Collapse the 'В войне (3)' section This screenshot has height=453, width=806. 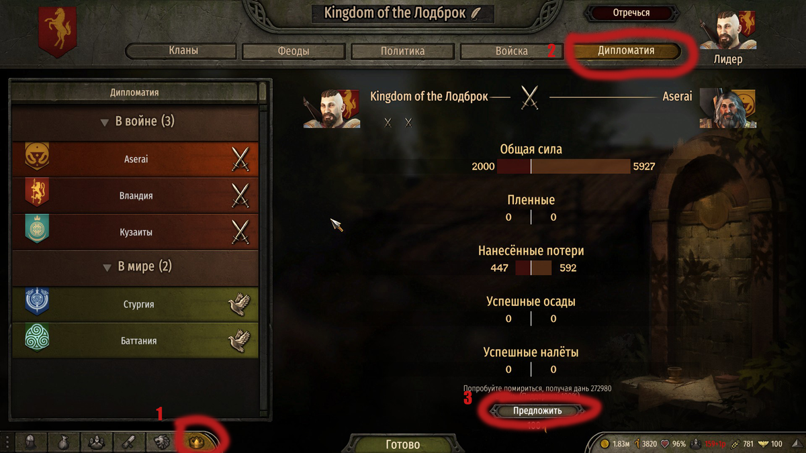[x=104, y=123]
